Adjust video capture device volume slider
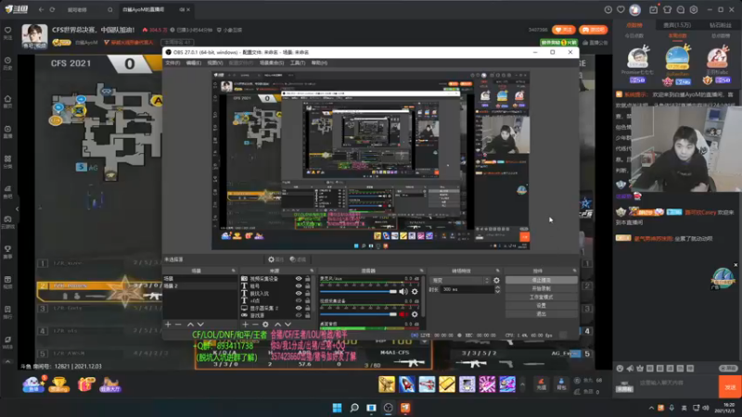742x417 pixels. click(x=358, y=314)
